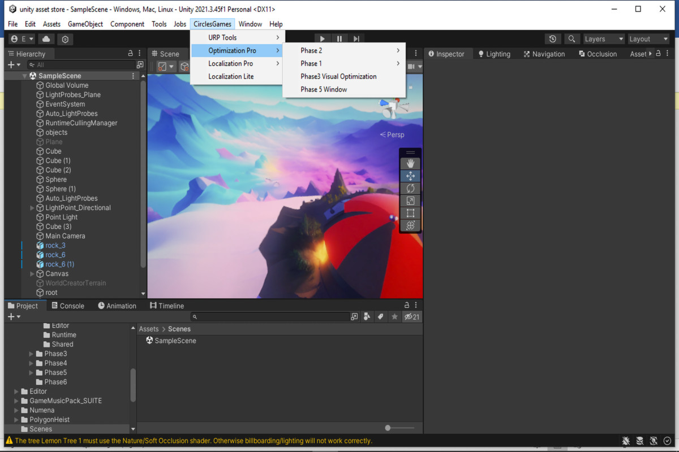Select the Hand view tool
679x452 pixels.
point(411,163)
